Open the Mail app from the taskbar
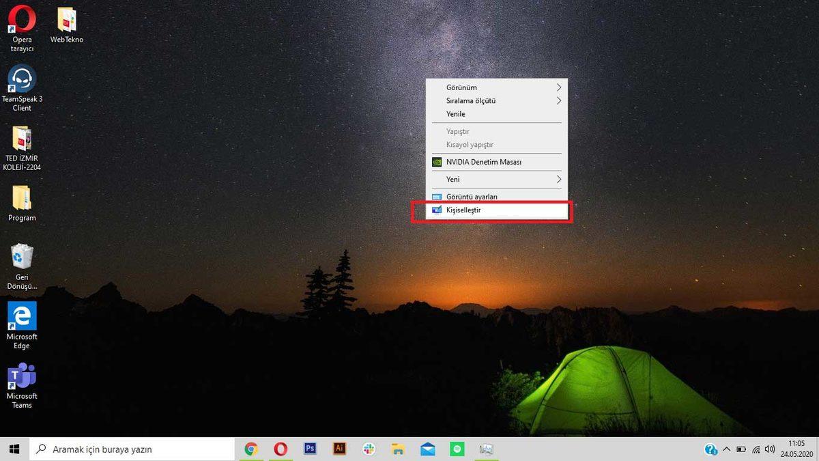 pyautogui.click(x=427, y=449)
